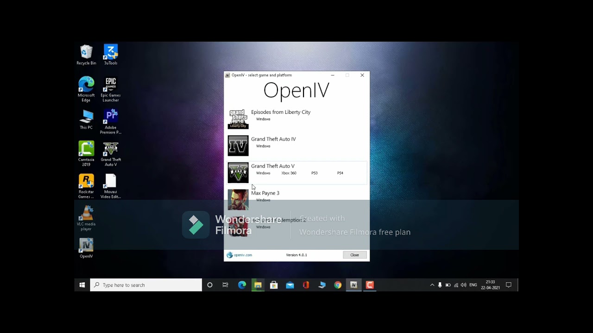593x333 pixels.
Task: Select the This PC desktop icon
Action: pos(86,119)
